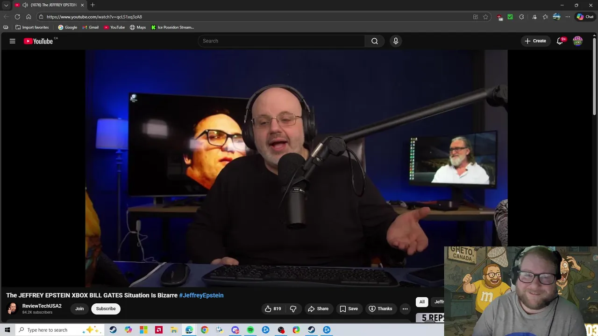Viewport: 598px width, 336px height.
Task: Open Ice Poseidon Stream bookmark
Action: pyautogui.click(x=172, y=28)
